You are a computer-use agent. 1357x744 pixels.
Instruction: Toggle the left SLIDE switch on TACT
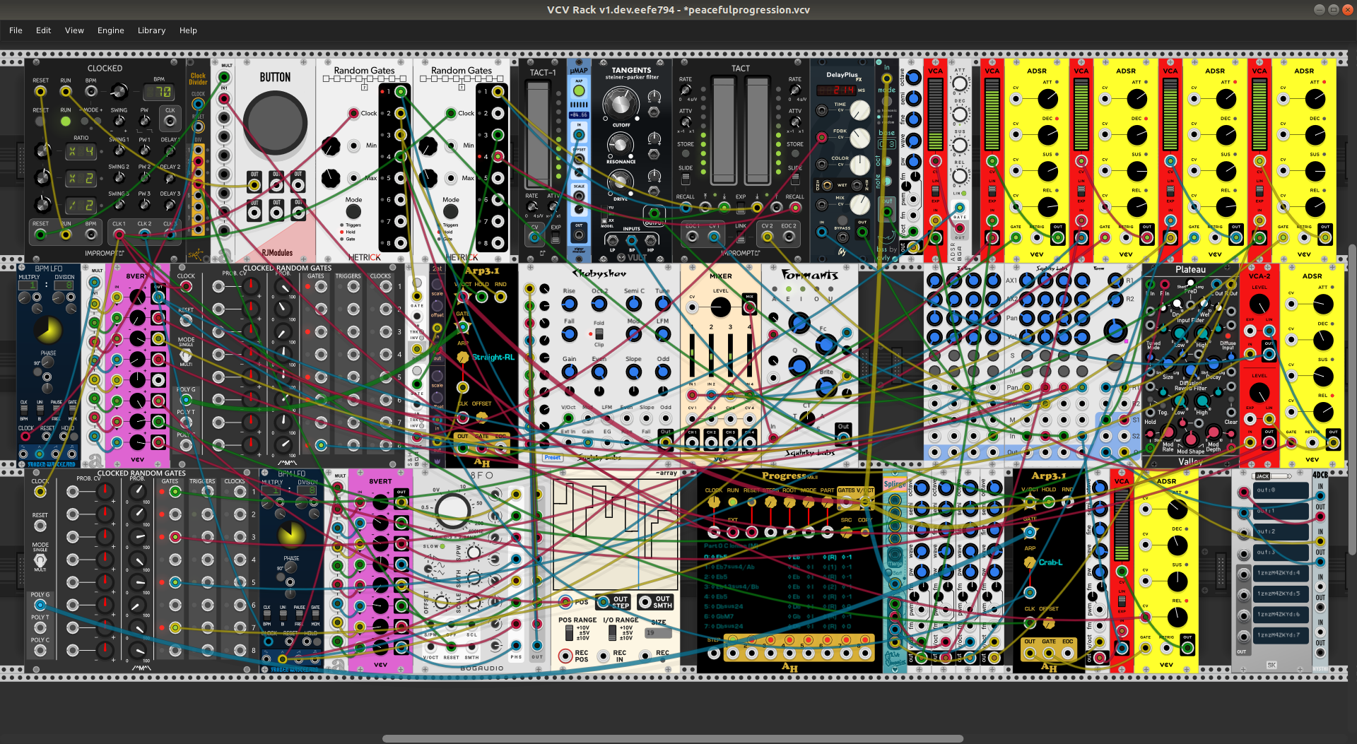coord(686,179)
